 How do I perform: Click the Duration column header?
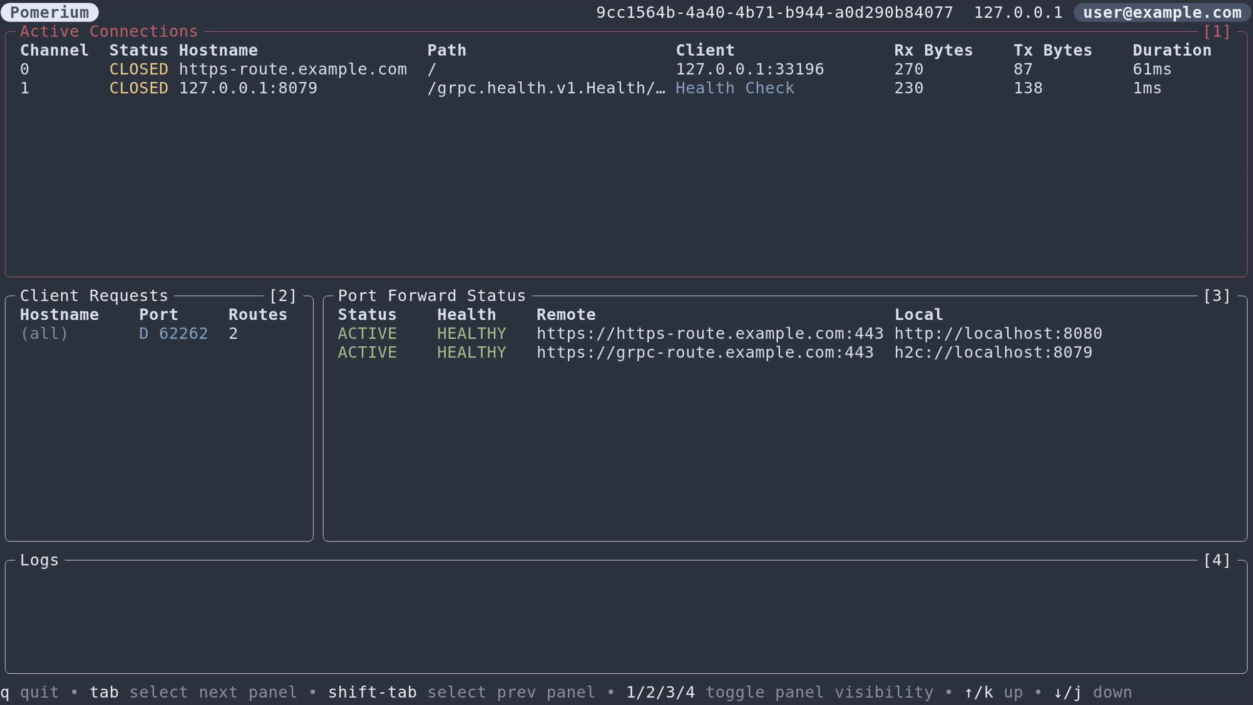tap(1172, 50)
